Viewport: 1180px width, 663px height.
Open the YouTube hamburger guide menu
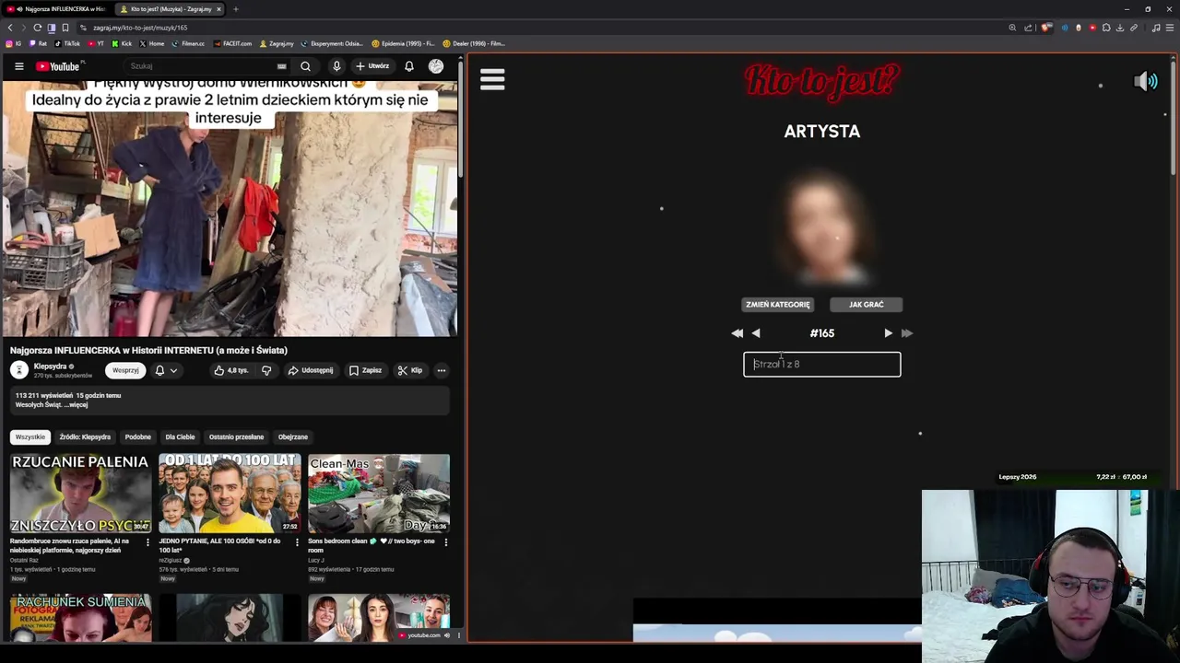coord(18,66)
